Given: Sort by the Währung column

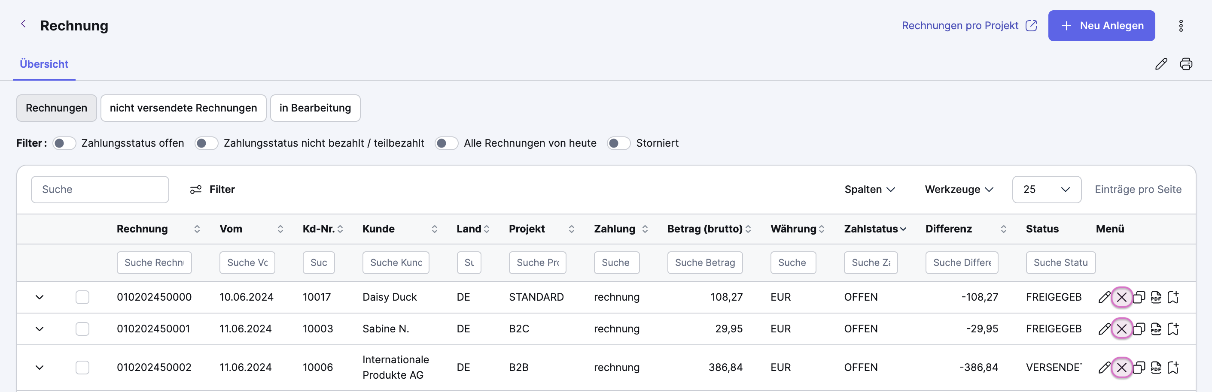Looking at the screenshot, I should click(x=821, y=229).
